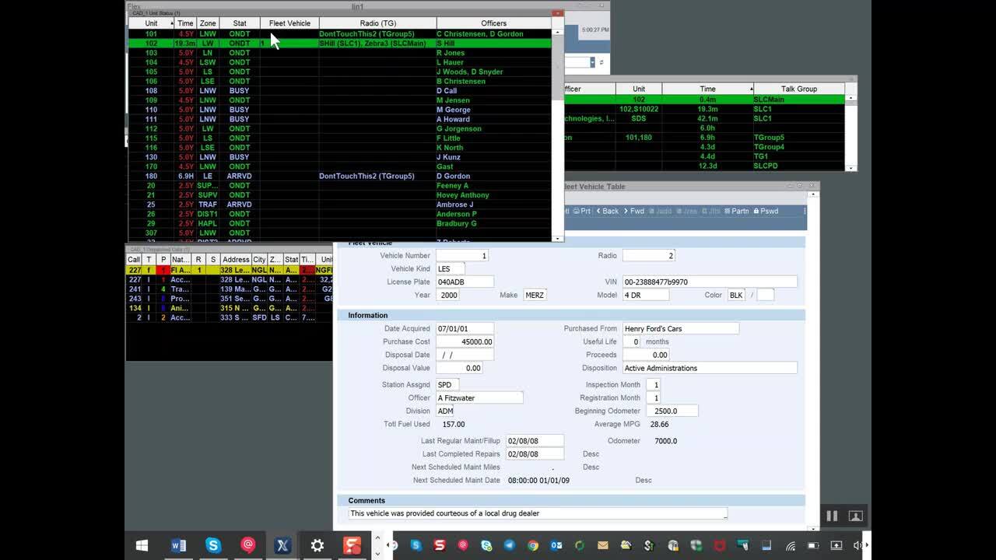The image size is (996, 560).
Task: Open Microsoft Word from the taskbar
Action: 178,545
